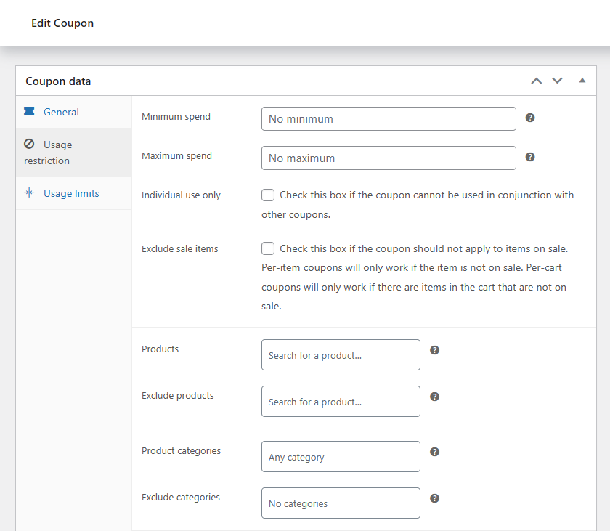Click the Usage restriction ban icon
The height and width of the screenshot is (531, 610).
(29, 144)
